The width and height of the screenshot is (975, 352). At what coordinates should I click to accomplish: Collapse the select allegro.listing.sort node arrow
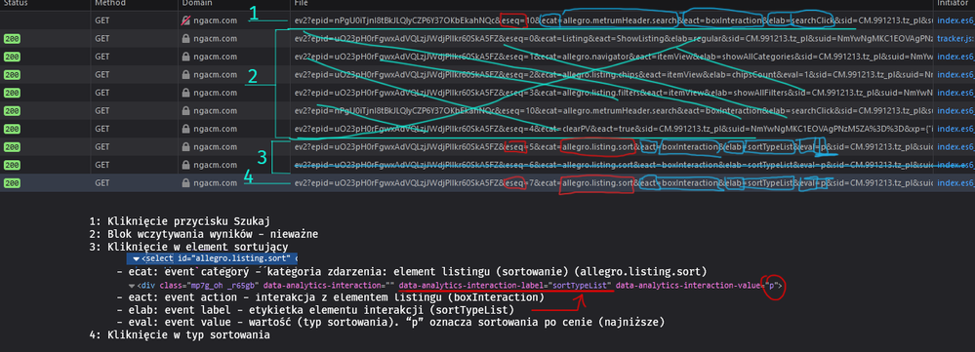point(137,257)
